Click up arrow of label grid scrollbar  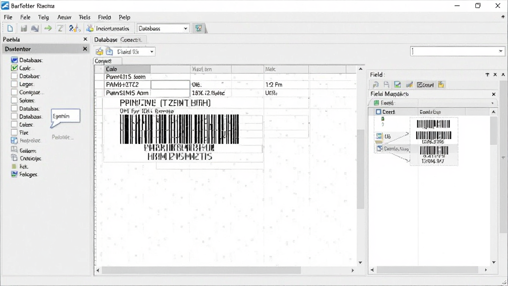[360, 69]
